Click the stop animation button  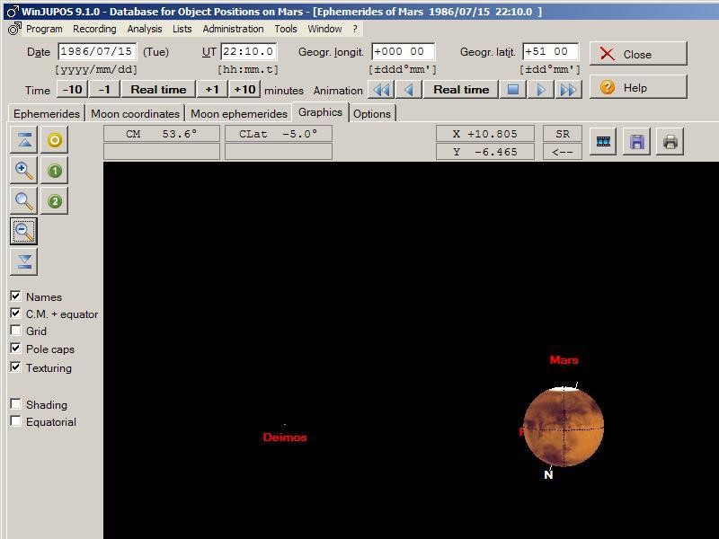[x=513, y=89]
